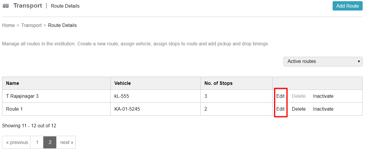Viewport: 365px width, 151px height.
Task: Edit the Route 1 entry
Action: point(281,109)
